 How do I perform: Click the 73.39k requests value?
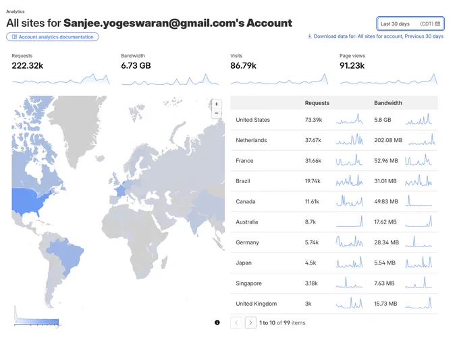[x=313, y=120]
